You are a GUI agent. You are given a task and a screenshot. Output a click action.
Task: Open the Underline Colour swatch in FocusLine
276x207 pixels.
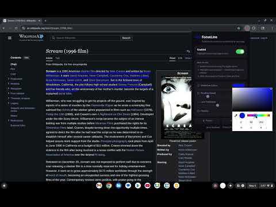click(238, 85)
